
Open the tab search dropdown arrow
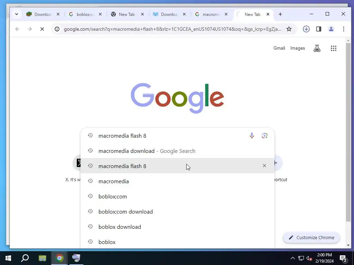coord(17,14)
